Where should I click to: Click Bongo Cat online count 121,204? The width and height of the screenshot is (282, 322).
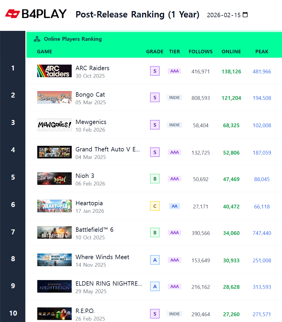231,98
